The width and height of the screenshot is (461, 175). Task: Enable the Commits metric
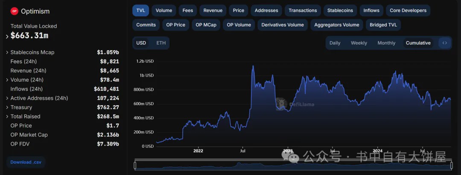pos(146,25)
